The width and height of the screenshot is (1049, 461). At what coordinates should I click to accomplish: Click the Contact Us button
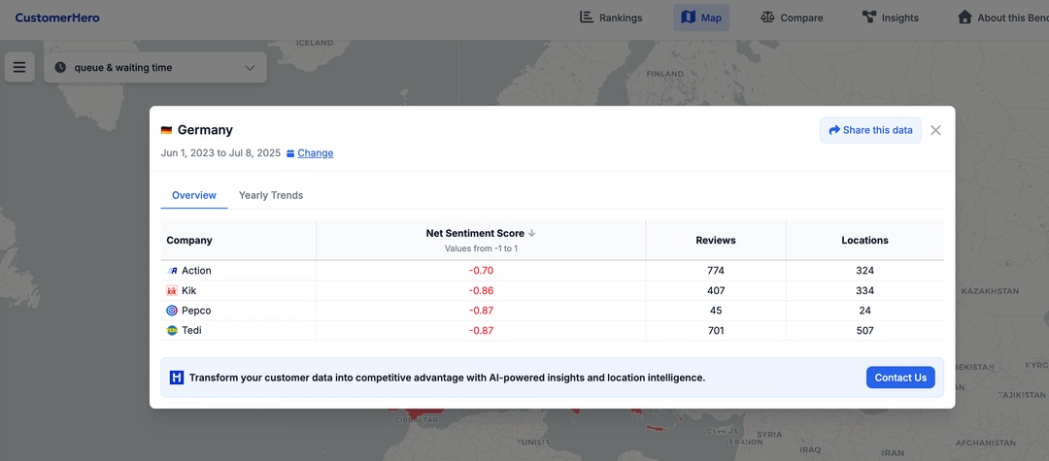pyautogui.click(x=899, y=378)
